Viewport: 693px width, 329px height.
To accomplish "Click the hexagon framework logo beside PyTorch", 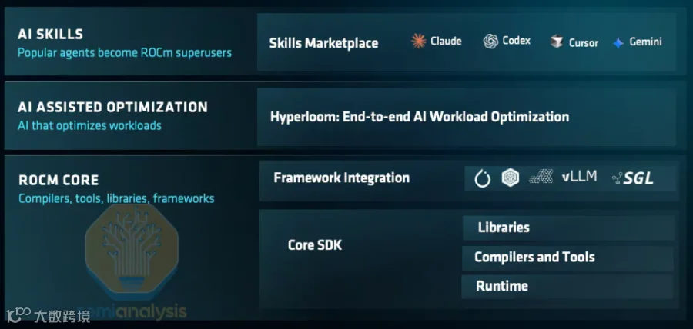I will 511,178.
